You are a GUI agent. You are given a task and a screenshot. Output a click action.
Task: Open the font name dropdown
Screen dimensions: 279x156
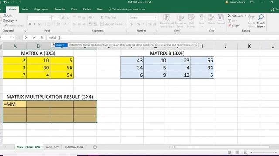click(50, 17)
